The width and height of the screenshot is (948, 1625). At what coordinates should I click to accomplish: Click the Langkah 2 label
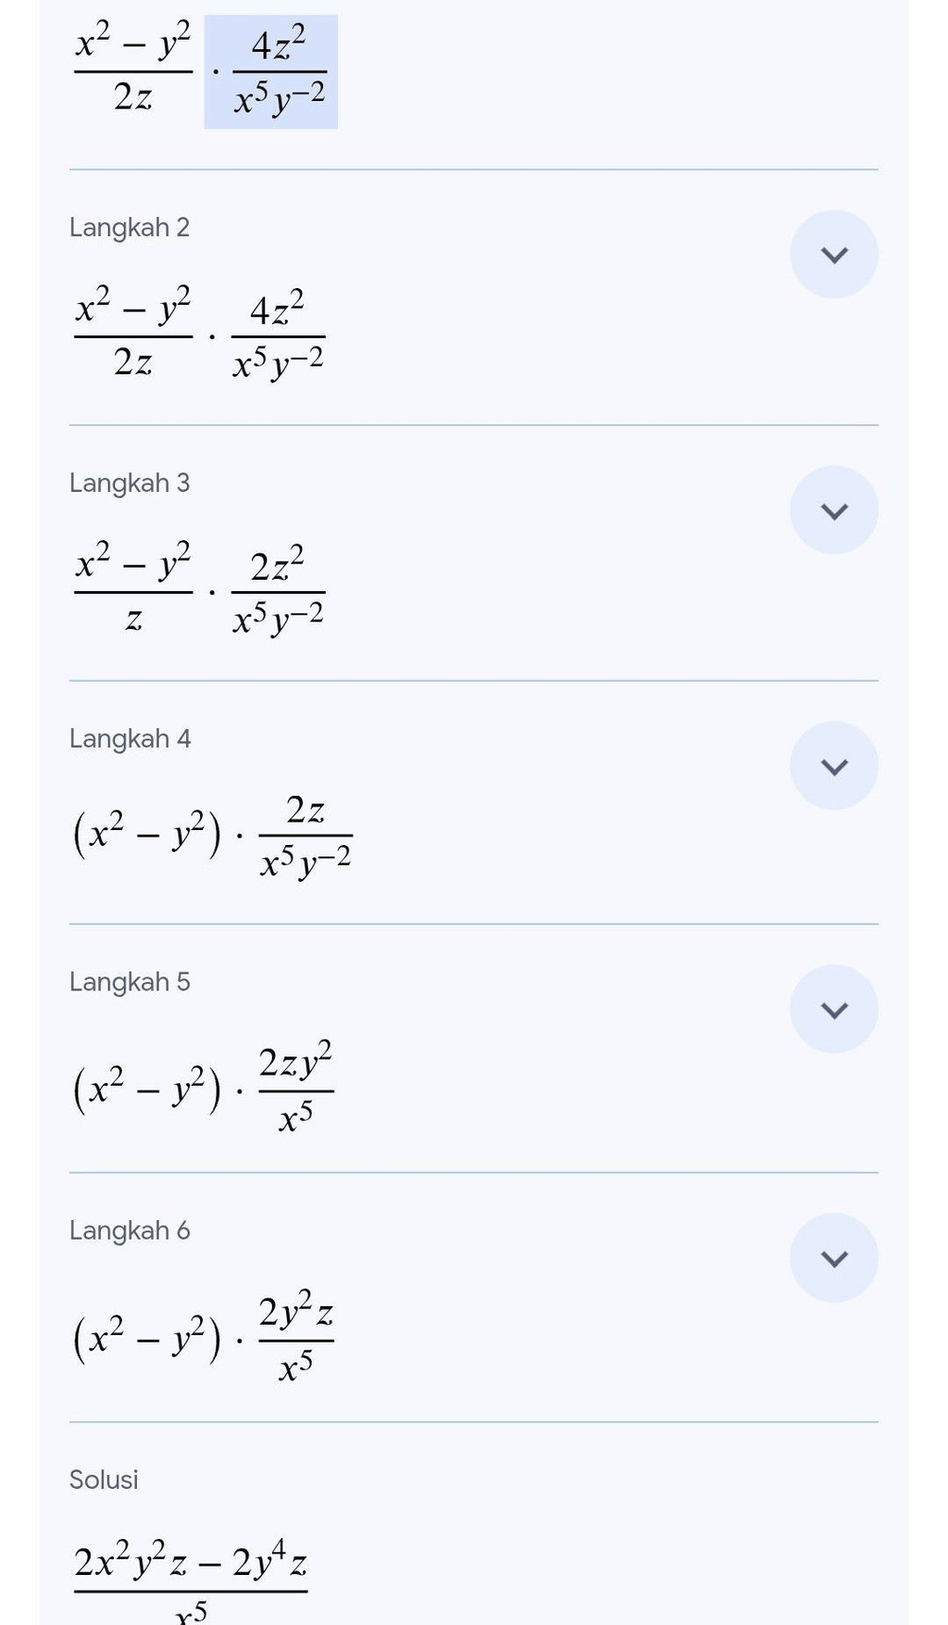click(x=130, y=228)
